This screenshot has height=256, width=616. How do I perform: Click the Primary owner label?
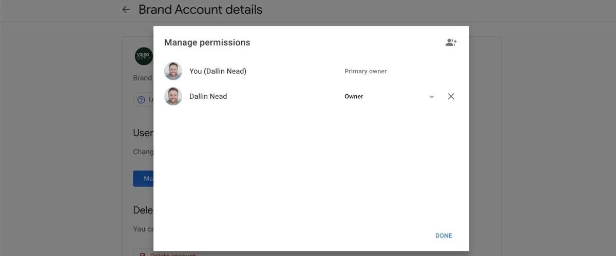[x=365, y=71]
